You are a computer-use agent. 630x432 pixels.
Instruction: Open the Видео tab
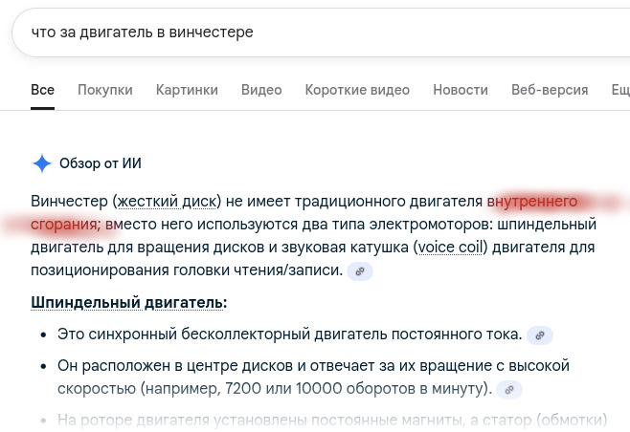pos(261,90)
